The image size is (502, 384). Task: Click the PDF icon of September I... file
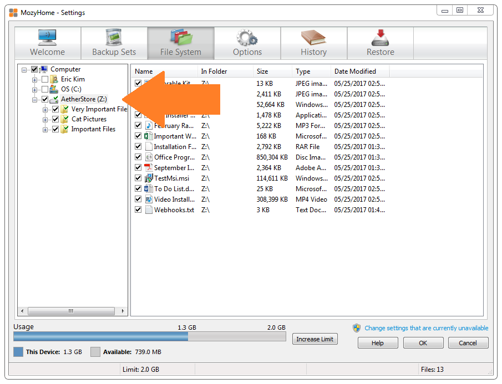point(148,167)
